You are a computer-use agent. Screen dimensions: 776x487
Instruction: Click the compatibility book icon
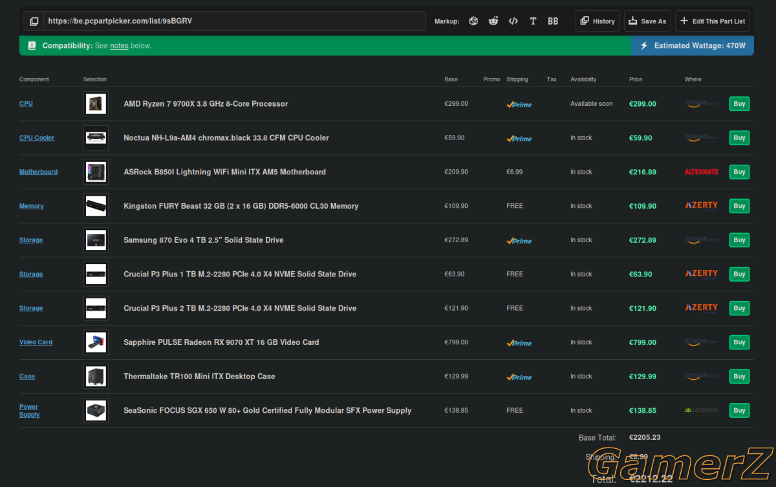(32, 46)
